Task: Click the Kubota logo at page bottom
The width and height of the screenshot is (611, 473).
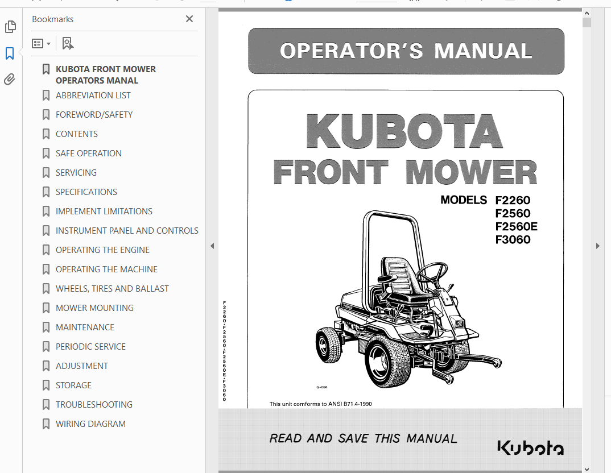Action: point(530,447)
